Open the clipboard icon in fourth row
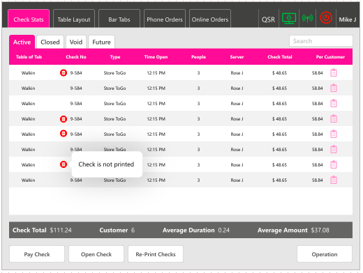 pos(334,118)
